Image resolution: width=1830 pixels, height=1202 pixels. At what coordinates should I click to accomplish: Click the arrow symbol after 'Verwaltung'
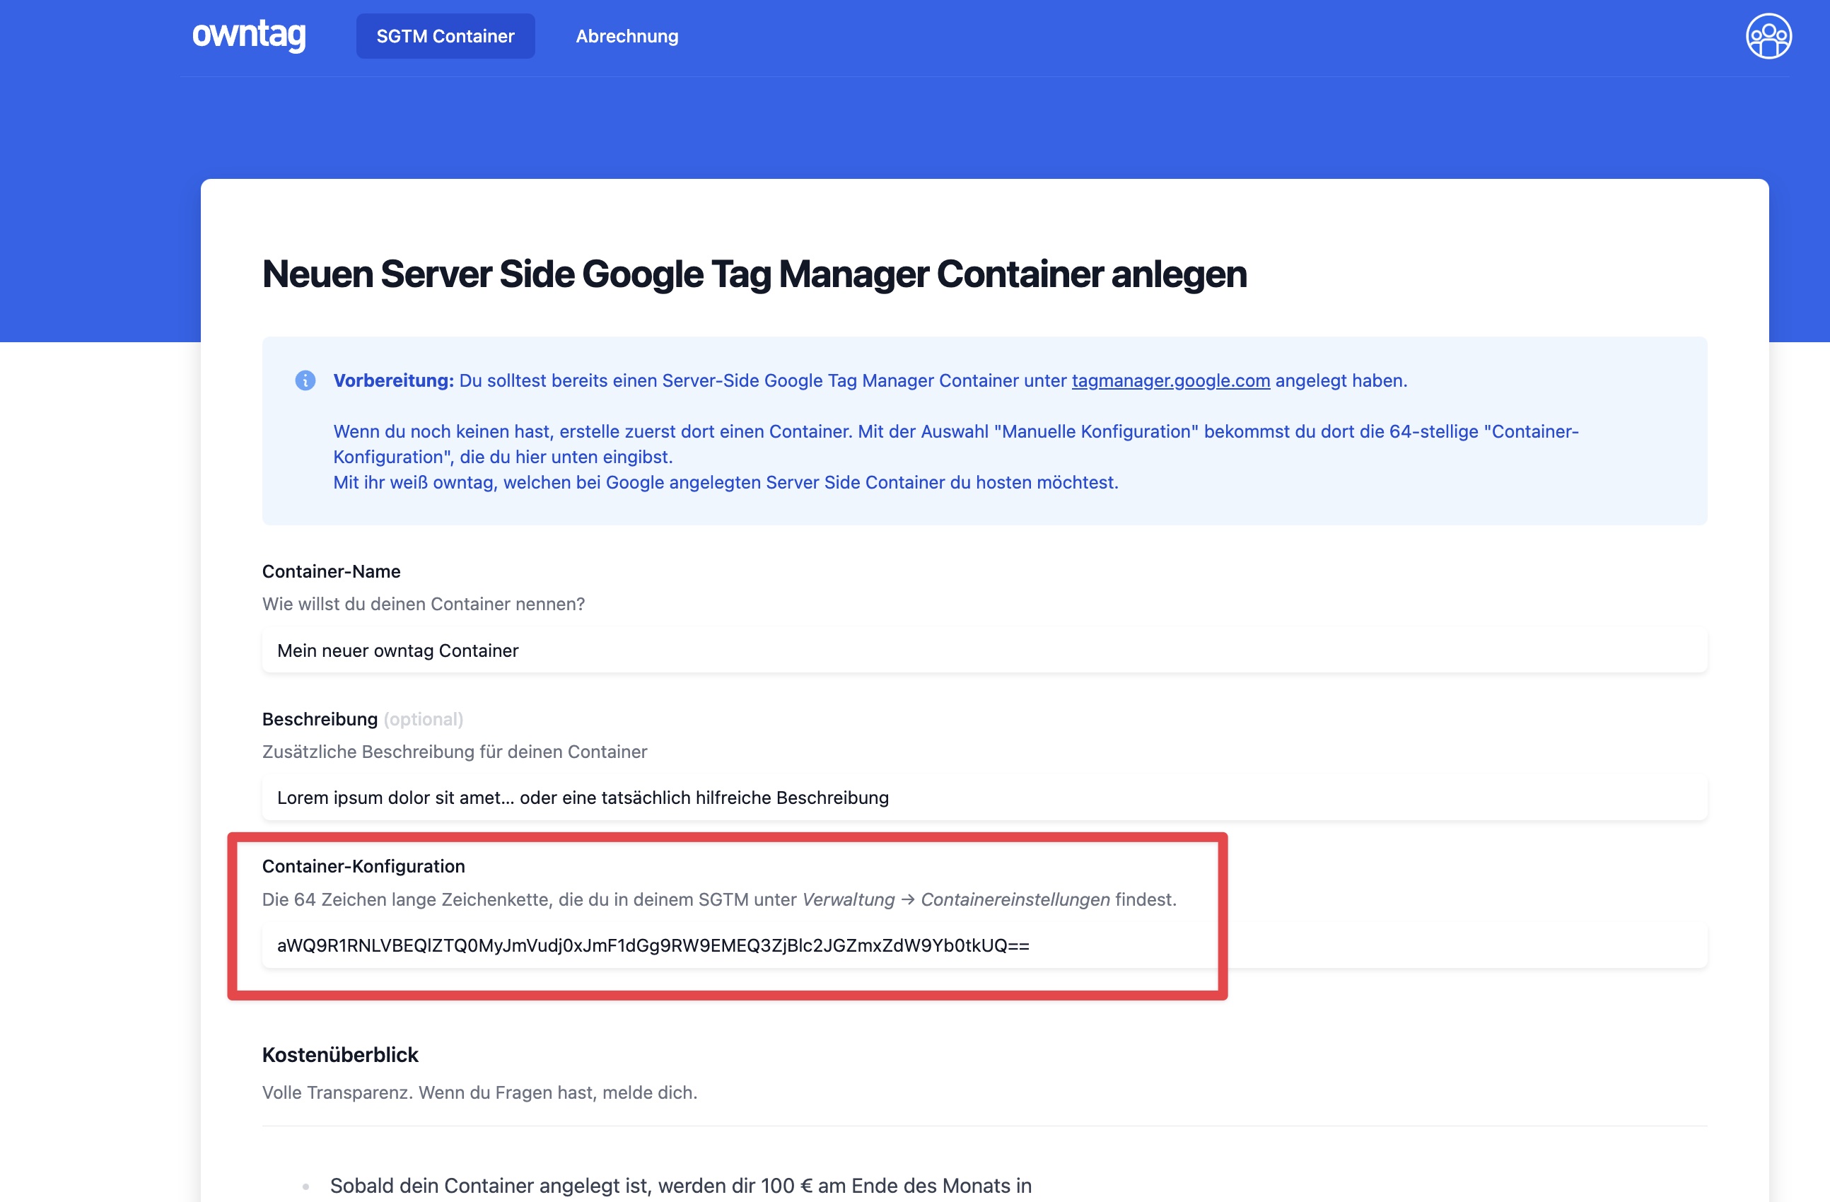tap(907, 899)
